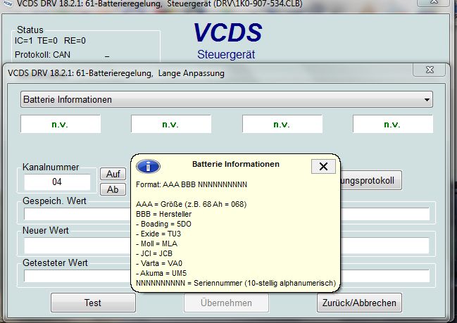The width and height of the screenshot is (457, 323).
Task: Click the 'Akuma = UM5' line in popup
Action: click(161, 273)
